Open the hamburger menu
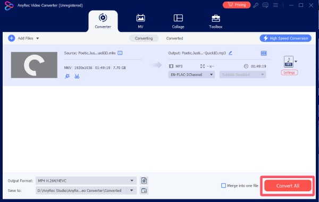 [x=275, y=5]
